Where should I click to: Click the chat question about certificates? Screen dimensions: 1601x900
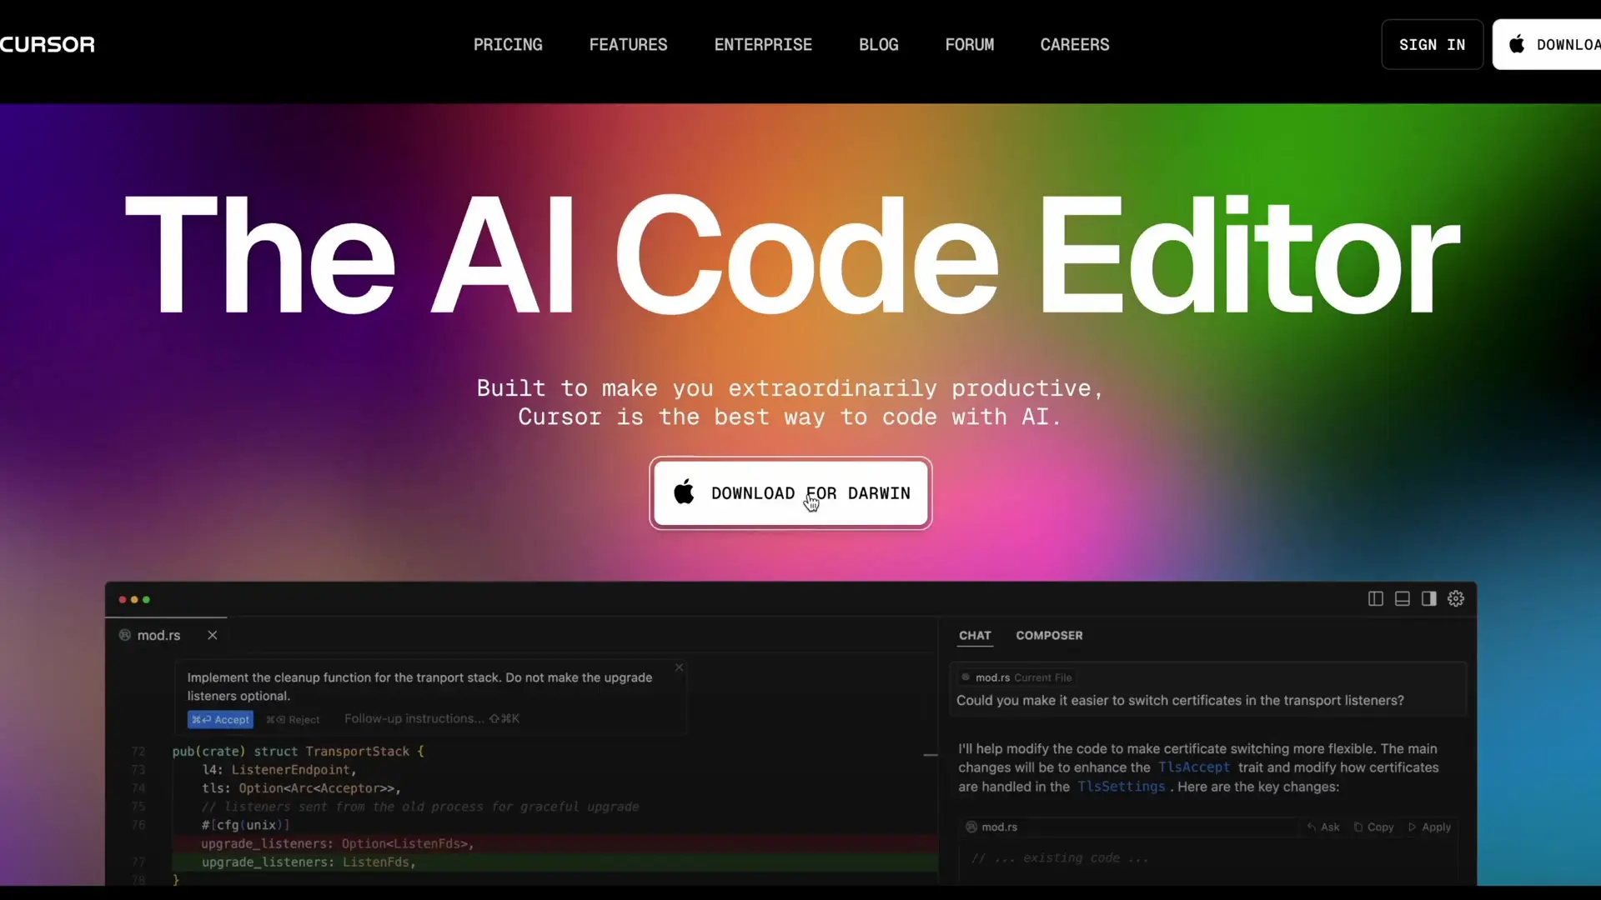[1180, 700]
